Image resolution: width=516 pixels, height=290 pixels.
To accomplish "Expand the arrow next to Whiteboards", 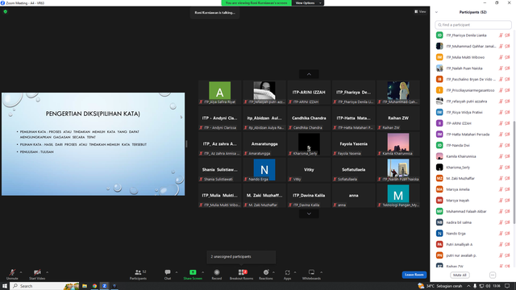I will (x=321, y=272).
